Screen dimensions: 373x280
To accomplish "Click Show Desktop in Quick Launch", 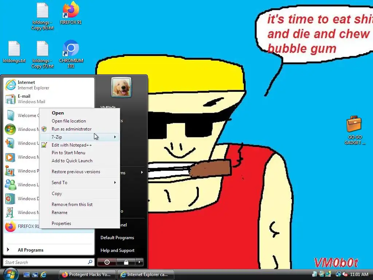I will tap(26, 275).
